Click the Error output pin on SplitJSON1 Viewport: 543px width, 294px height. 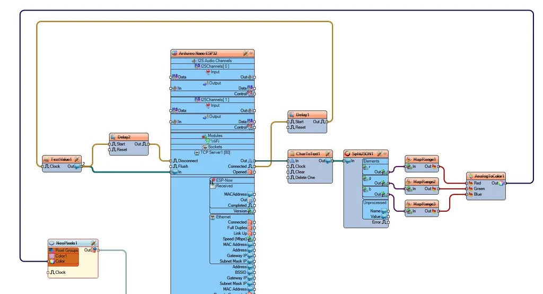(388, 222)
